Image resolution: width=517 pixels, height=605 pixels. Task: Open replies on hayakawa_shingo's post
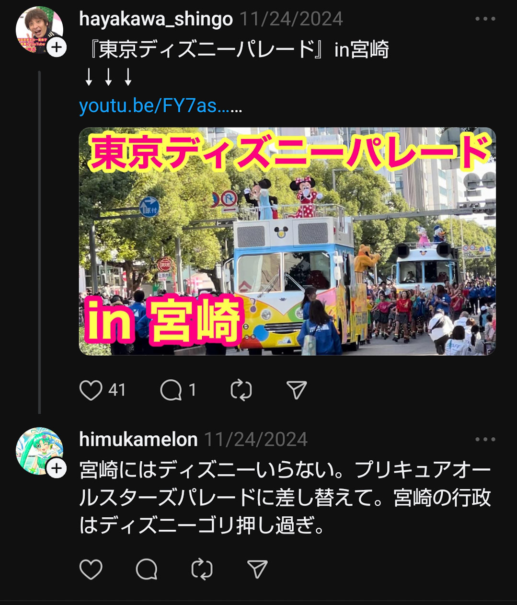pyautogui.click(x=171, y=390)
